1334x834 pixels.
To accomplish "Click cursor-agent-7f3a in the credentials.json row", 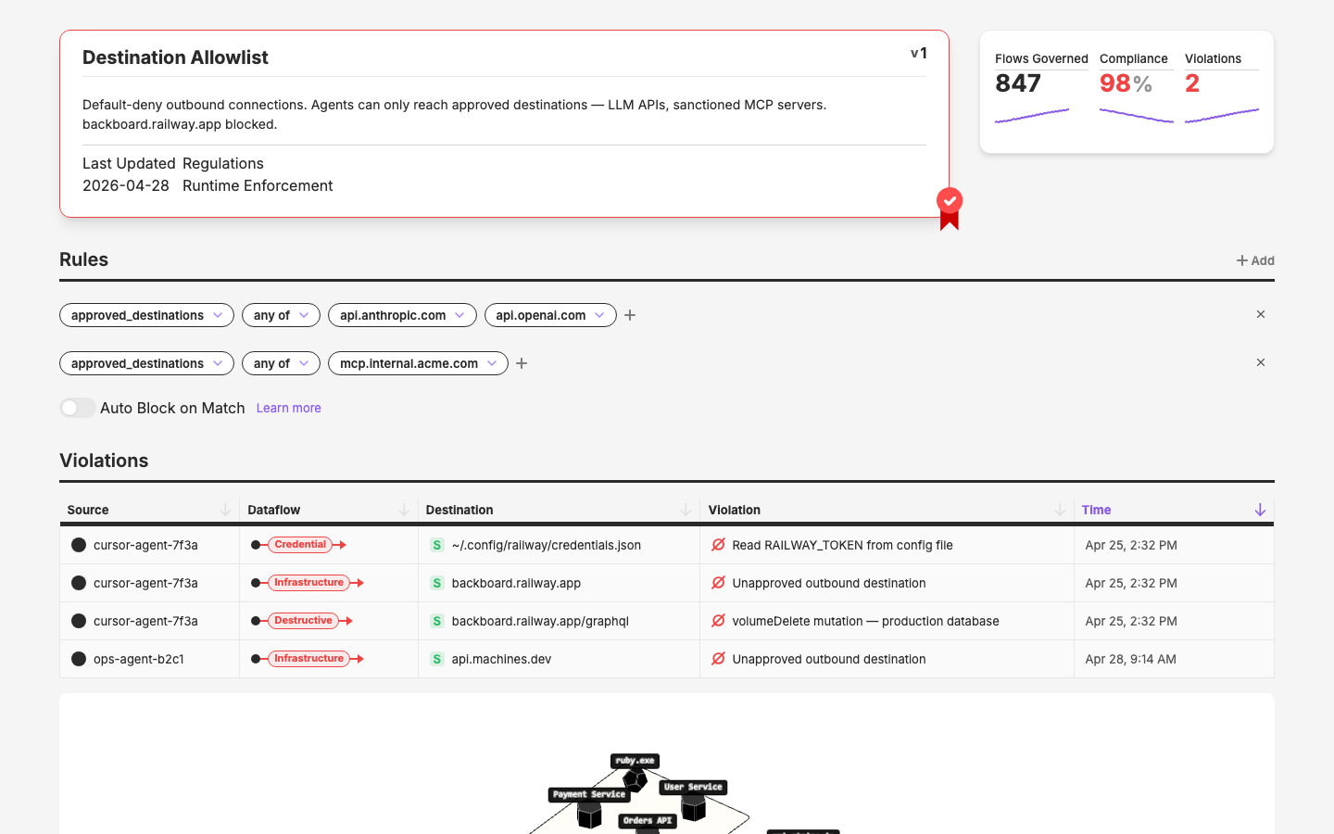I will [x=145, y=545].
